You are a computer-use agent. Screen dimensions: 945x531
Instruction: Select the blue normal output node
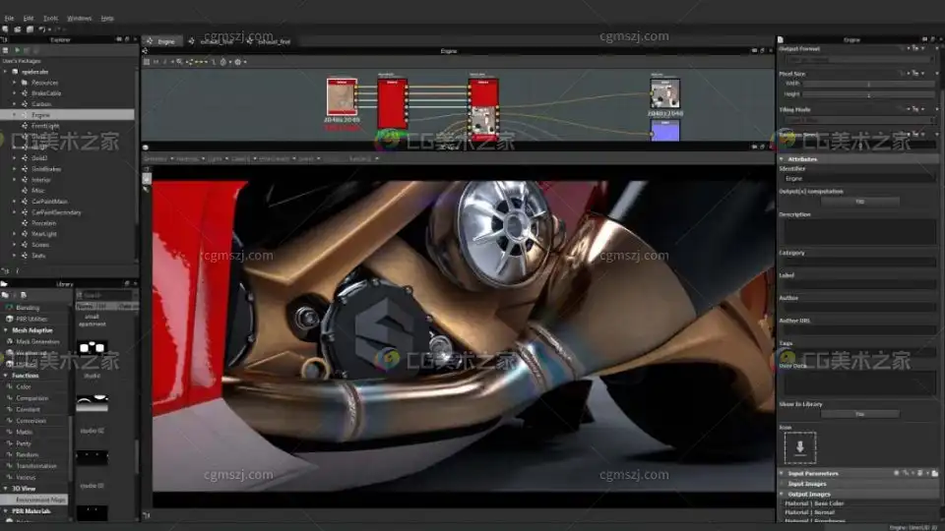point(664,130)
